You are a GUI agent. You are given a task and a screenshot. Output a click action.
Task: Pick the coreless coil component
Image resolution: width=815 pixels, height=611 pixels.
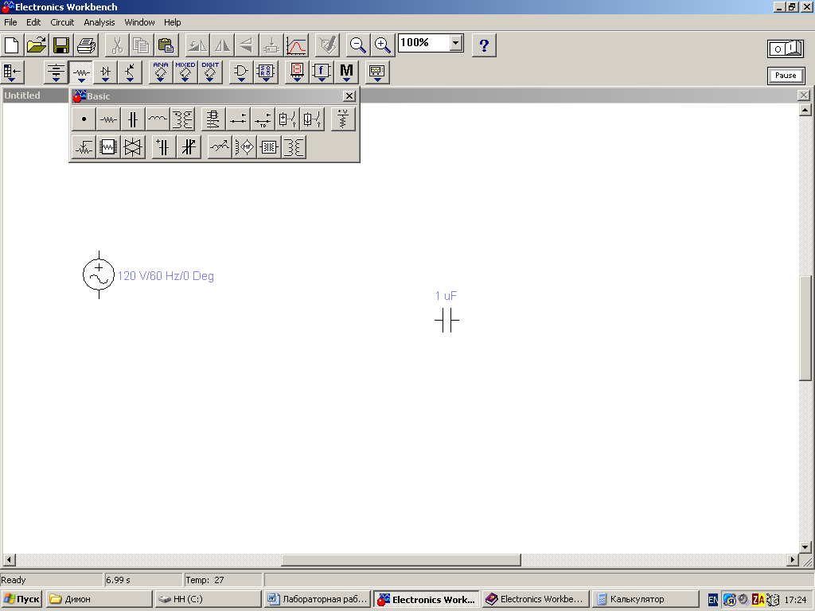coord(244,147)
